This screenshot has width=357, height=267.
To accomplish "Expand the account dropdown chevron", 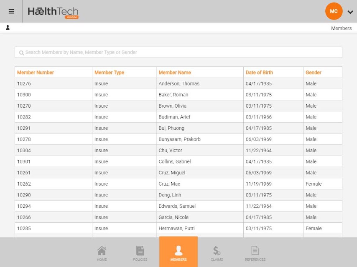I will (350, 12).
